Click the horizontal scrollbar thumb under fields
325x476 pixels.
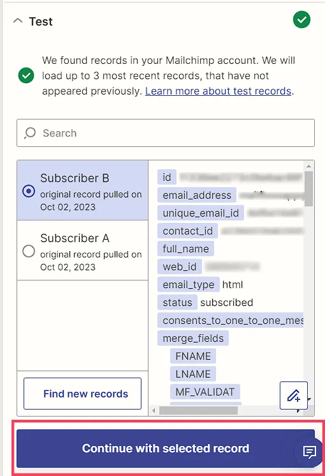pos(198,410)
